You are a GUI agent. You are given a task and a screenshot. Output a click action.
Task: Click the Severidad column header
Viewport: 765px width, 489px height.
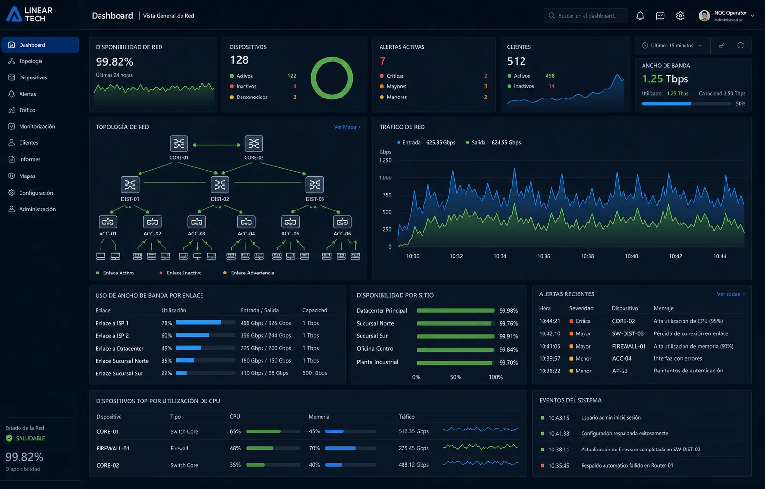click(x=582, y=308)
